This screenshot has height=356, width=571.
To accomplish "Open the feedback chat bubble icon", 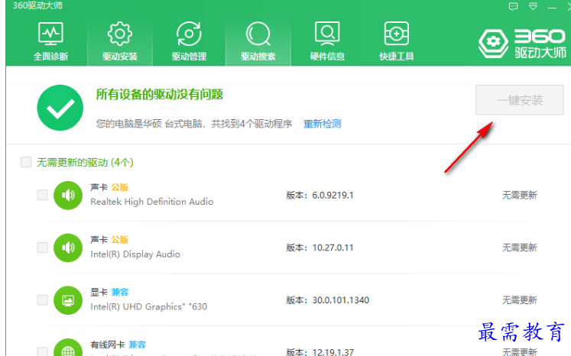I will click(513, 6).
